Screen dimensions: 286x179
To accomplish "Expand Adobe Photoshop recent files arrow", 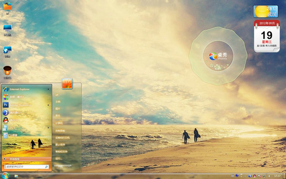I will coord(48,105).
